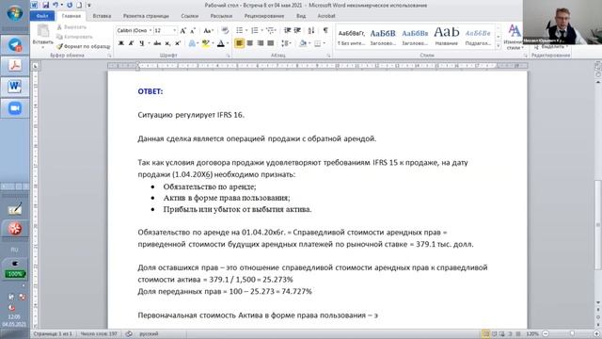Screen dimensions: 602x339
Task: Switch to Вид tab
Action: pos(301,16)
